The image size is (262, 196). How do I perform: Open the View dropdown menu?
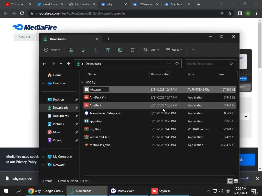[174, 50]
